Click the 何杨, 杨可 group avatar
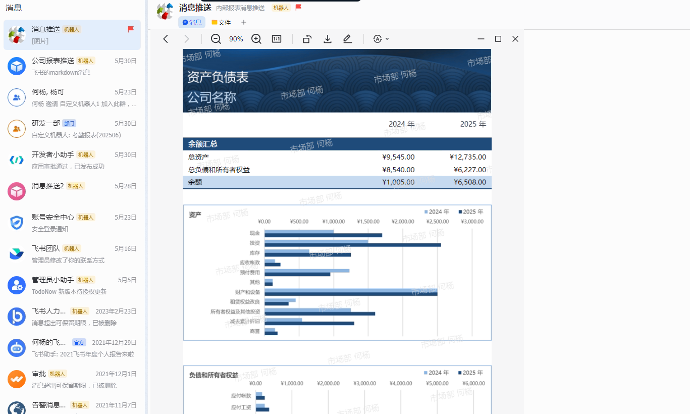The width and height of the screenshot is (690, 414). tap(17, 97)
